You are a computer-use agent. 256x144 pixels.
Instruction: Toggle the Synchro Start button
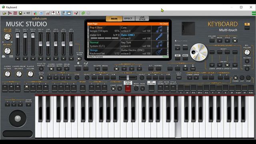coord(113,89)
